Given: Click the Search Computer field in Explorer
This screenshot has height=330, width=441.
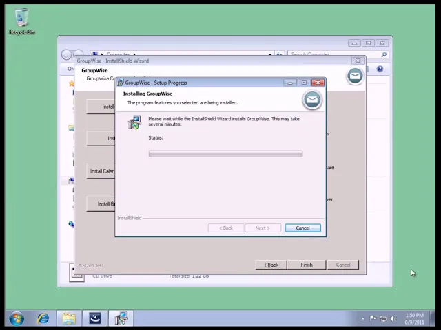Looking at the screenshot, I should pos(335,54).
